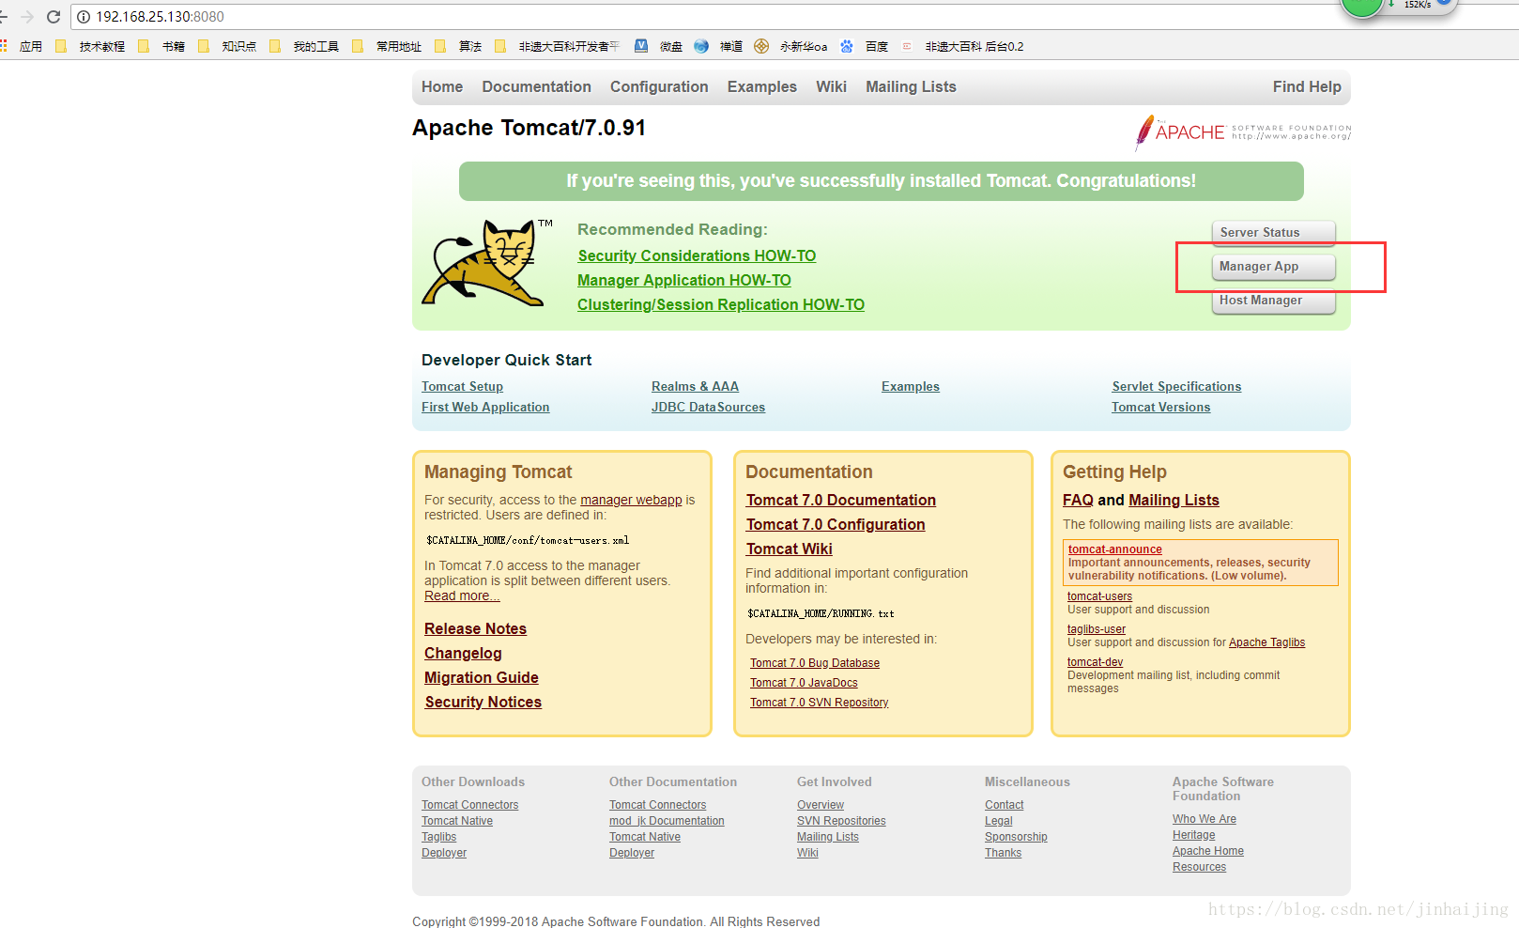The image size is (1519, 928).
Task: Open the tomcat-dev mailing list link
Action: pyautogui.click(x=1095, y=662)
